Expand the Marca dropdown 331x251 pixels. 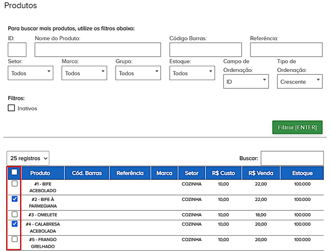pyautogui.click(x=84, y=73)
